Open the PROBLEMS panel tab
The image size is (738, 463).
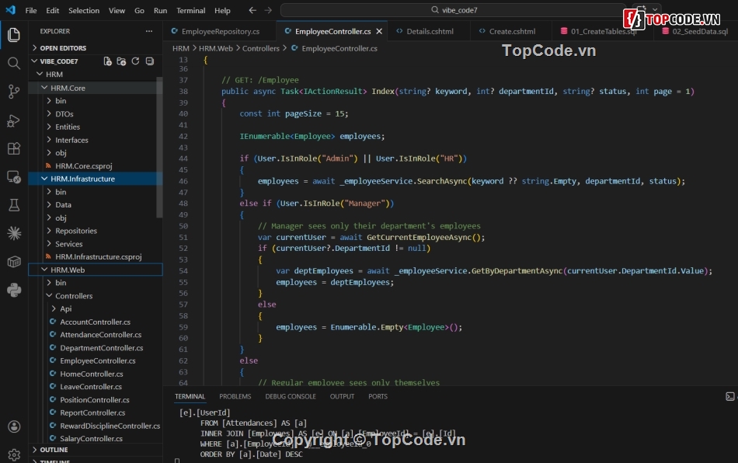click(235, 396)
